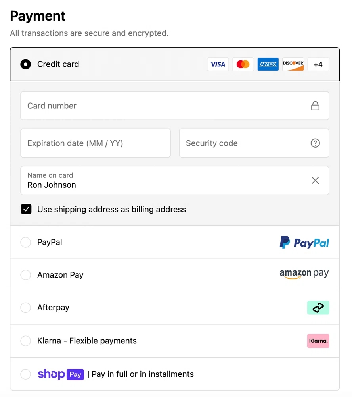The height and width of the screenshot is (397, 352).
Task: Click the PayPal logo
Action: pos(304,242)
